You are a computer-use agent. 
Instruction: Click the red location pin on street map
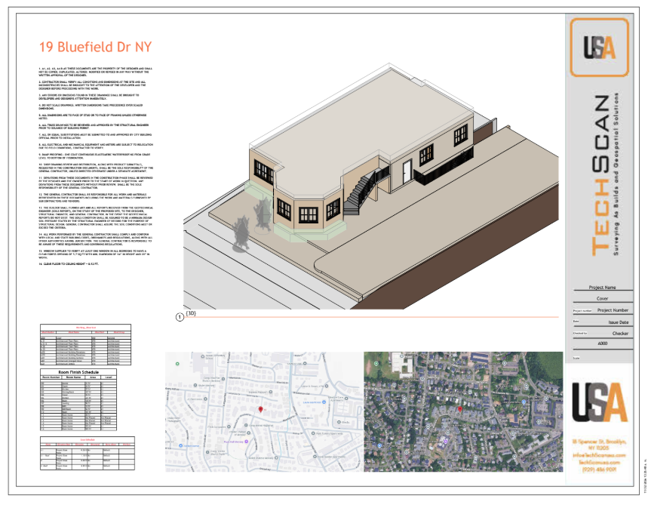[x=261, y=408]
